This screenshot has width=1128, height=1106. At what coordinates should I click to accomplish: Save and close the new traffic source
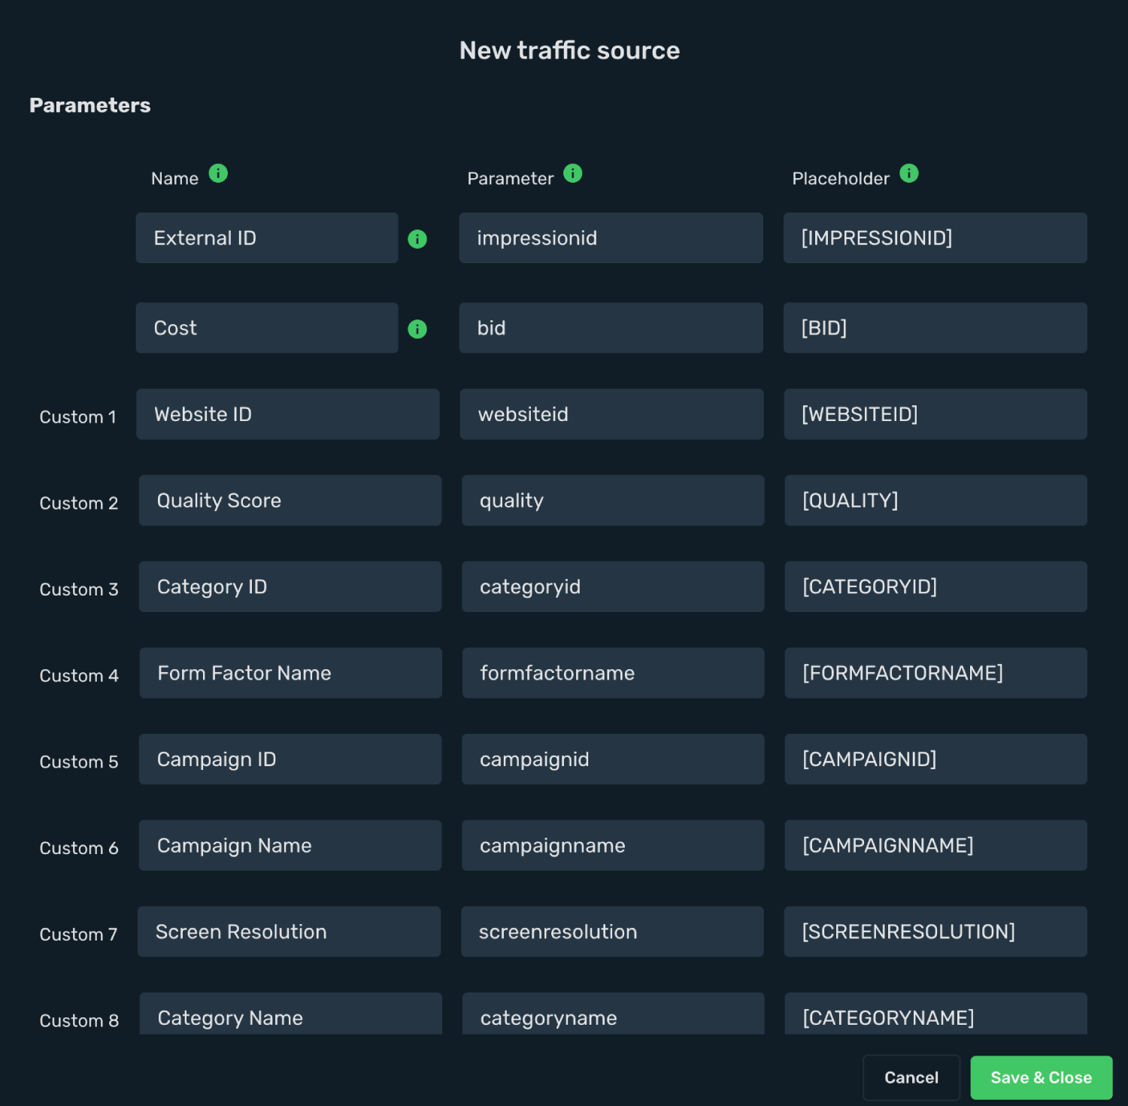(x=1042, y=1077)
